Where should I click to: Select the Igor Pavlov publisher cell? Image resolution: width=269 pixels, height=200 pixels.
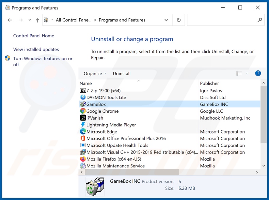point(211,91)
